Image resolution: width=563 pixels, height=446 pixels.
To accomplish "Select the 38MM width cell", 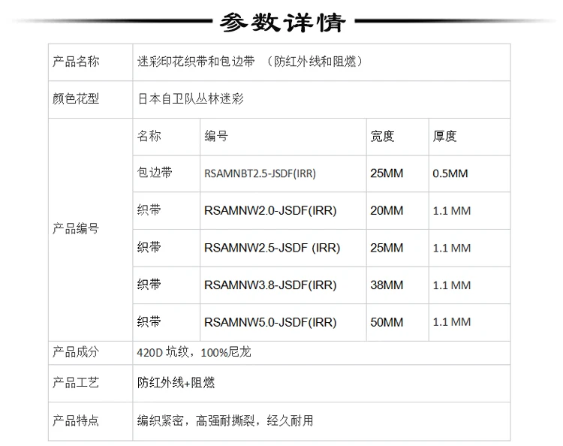I will [x=387, y=285].
